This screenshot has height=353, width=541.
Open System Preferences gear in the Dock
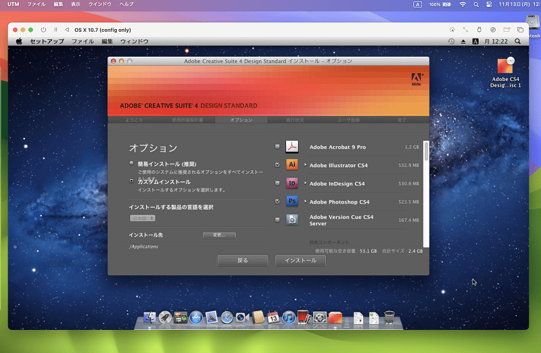(x=319, y=317)
